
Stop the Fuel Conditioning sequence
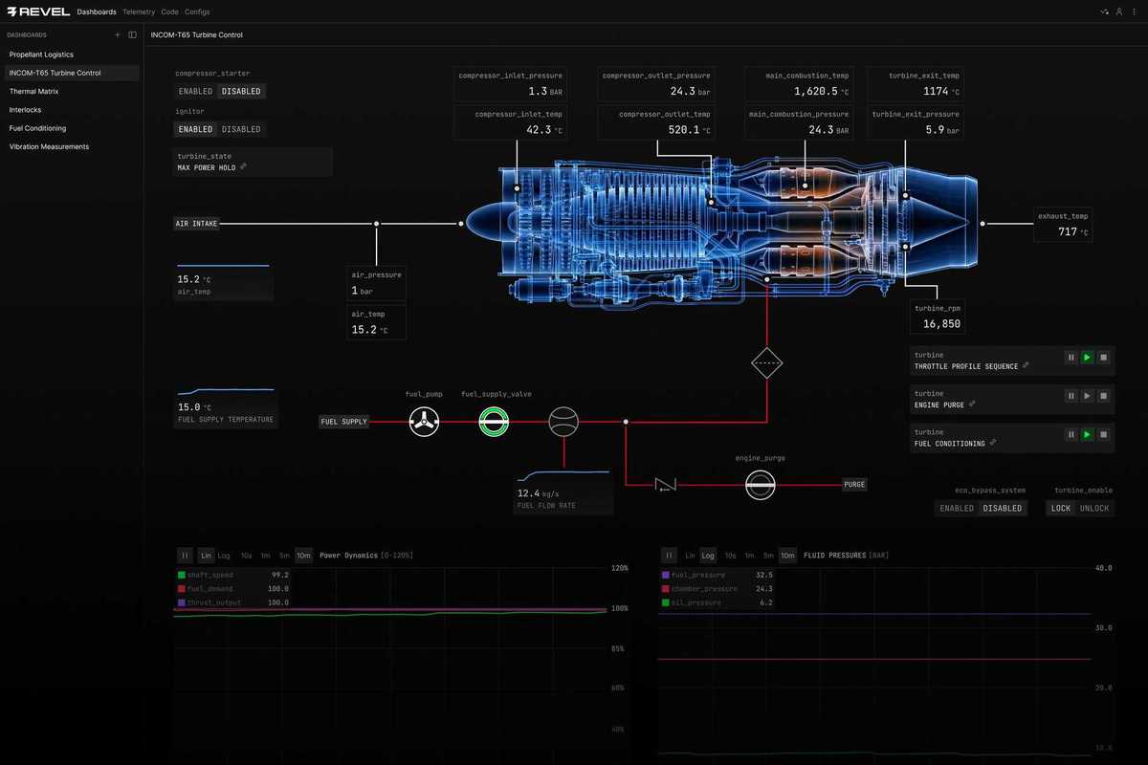tap(1103, 434)
